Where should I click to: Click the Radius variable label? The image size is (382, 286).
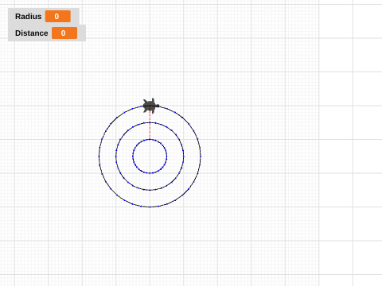[29, 17]
